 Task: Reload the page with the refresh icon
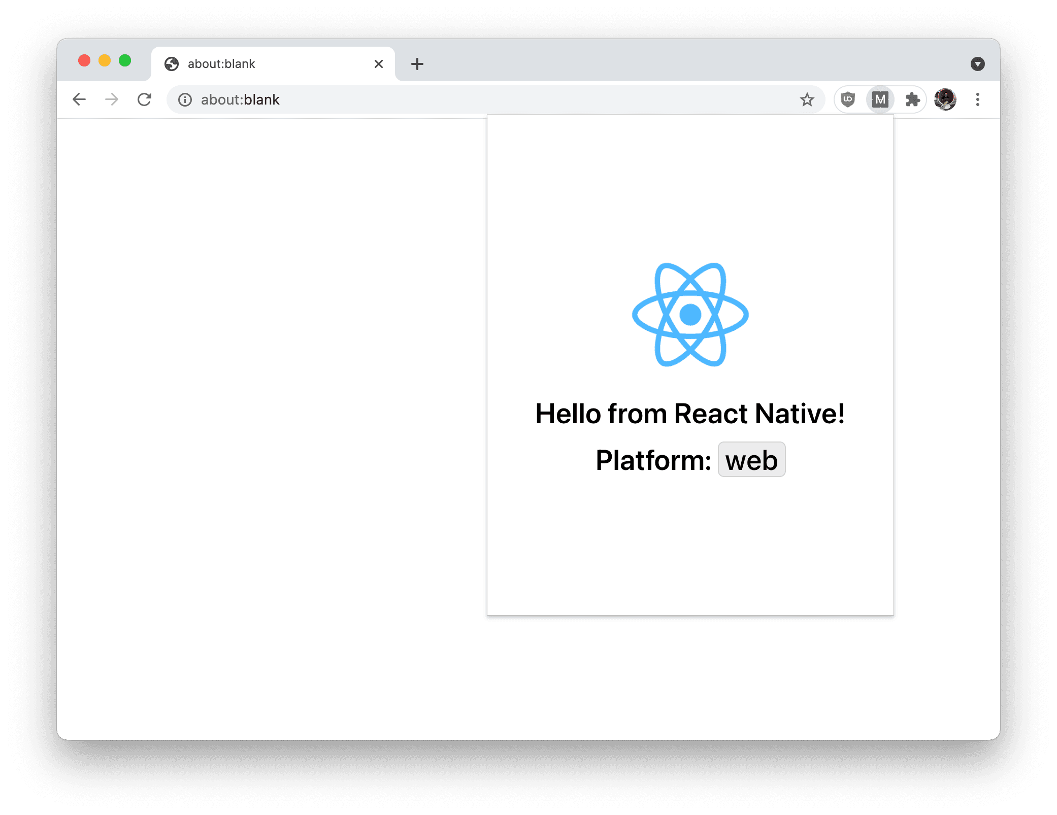(x=145, y=99)
